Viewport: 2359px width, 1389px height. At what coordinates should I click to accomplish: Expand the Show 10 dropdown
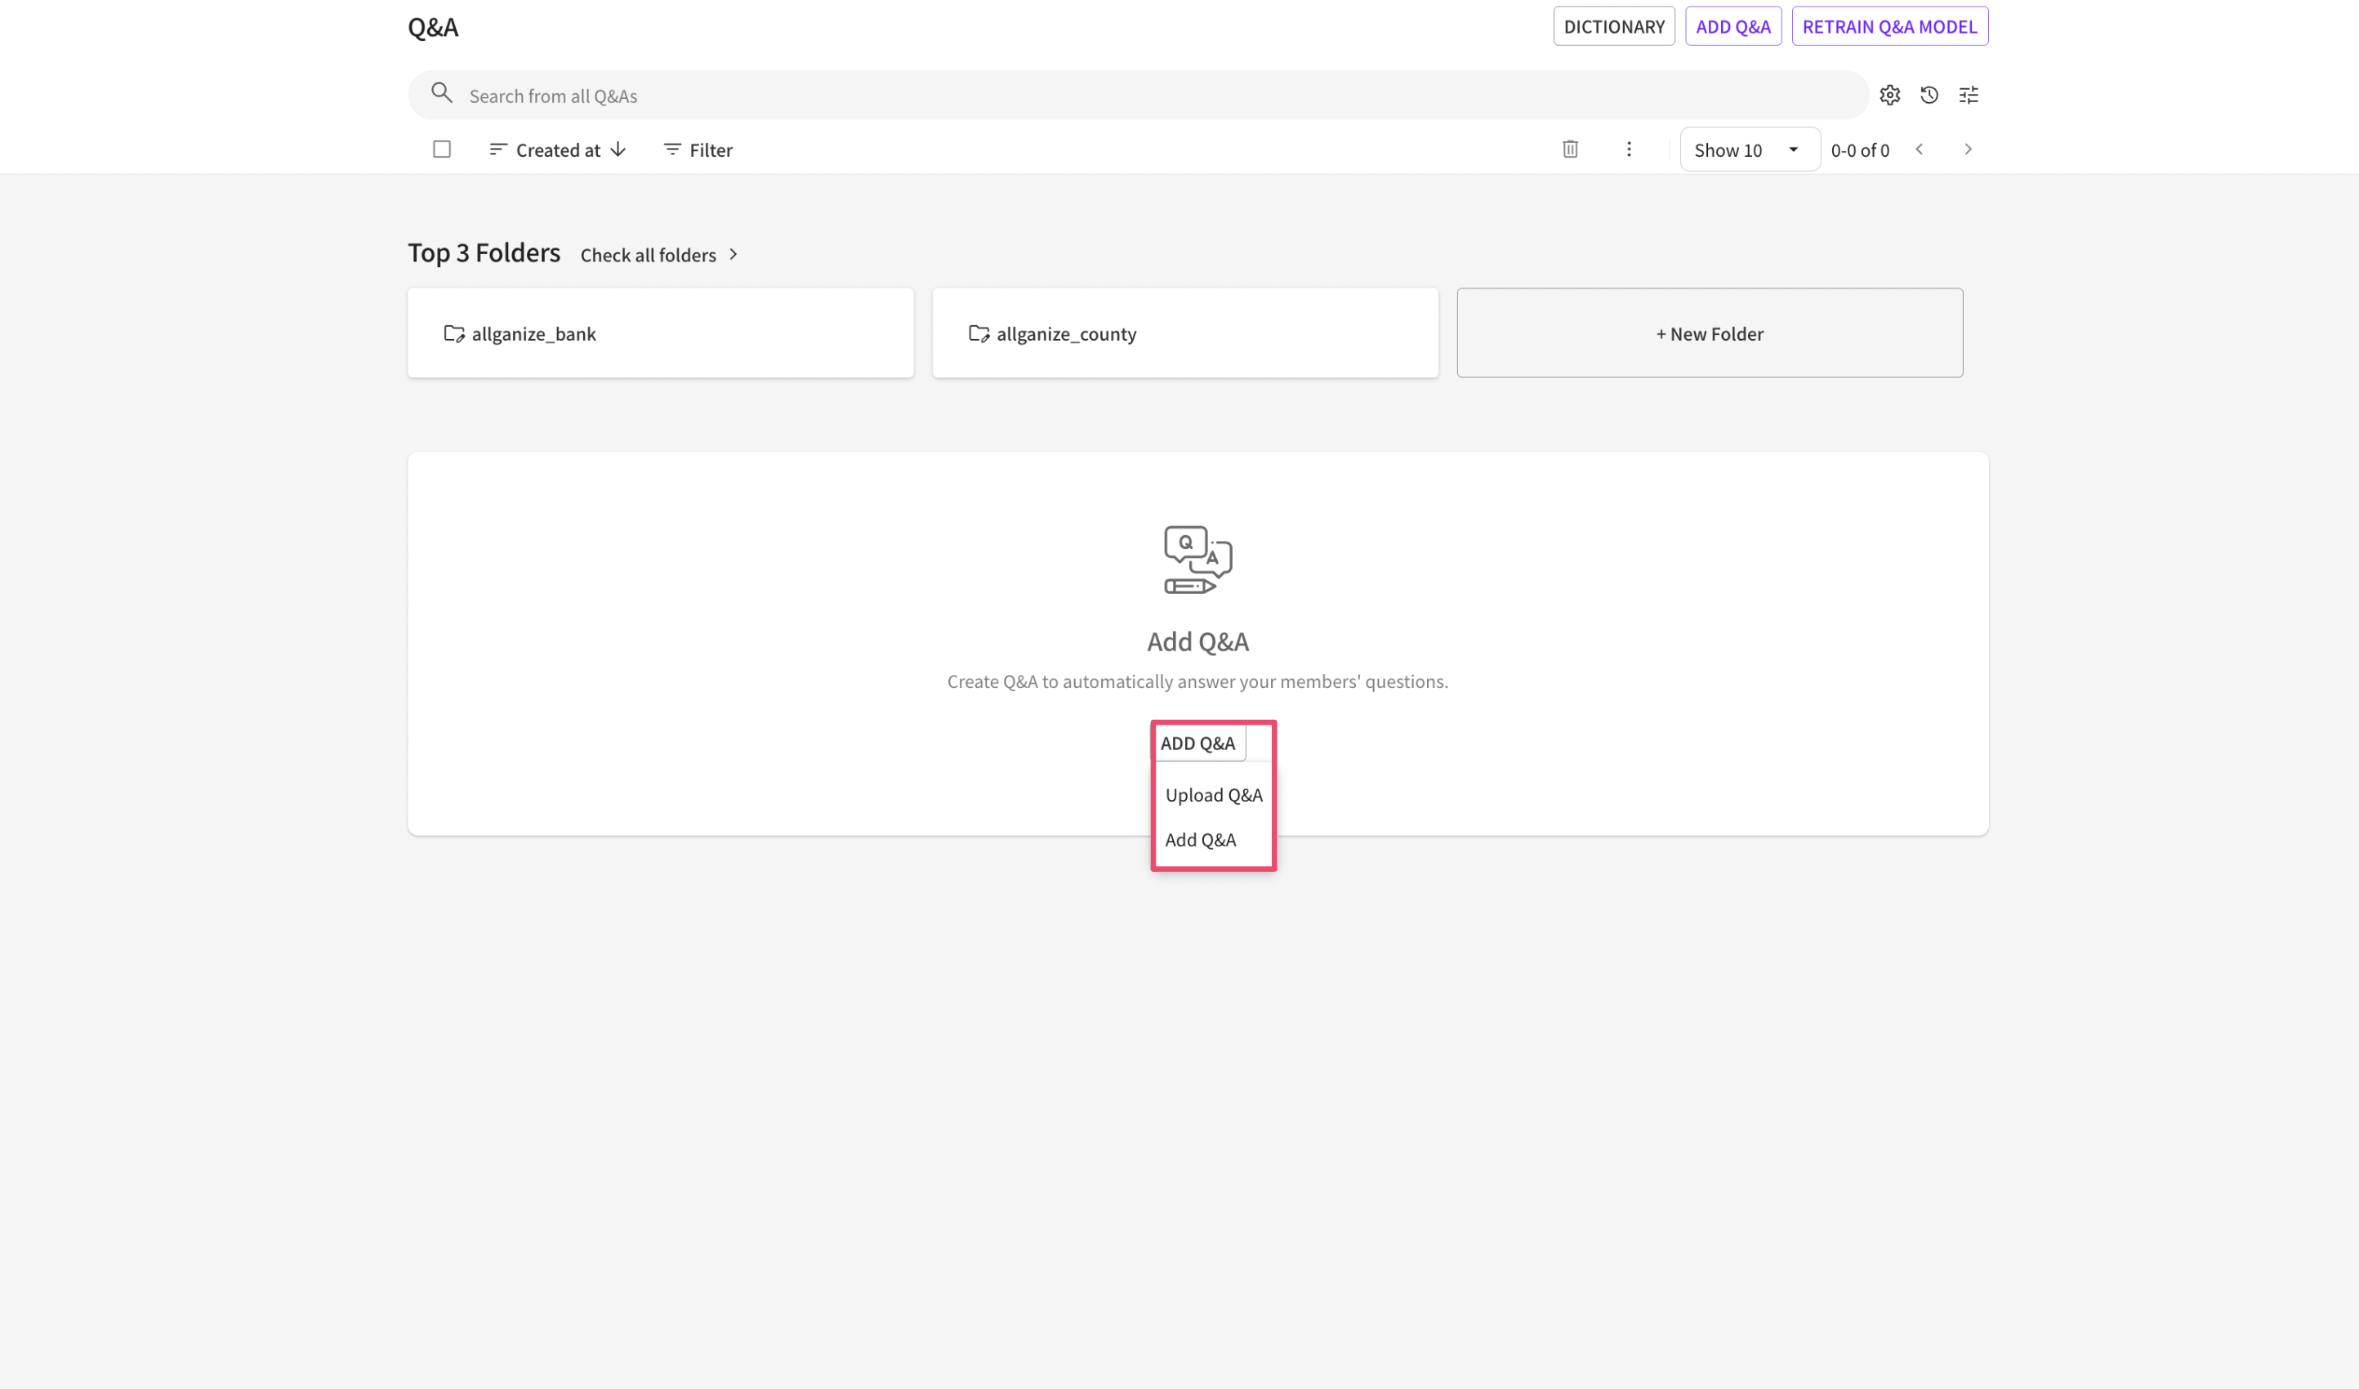[1748, 150]
